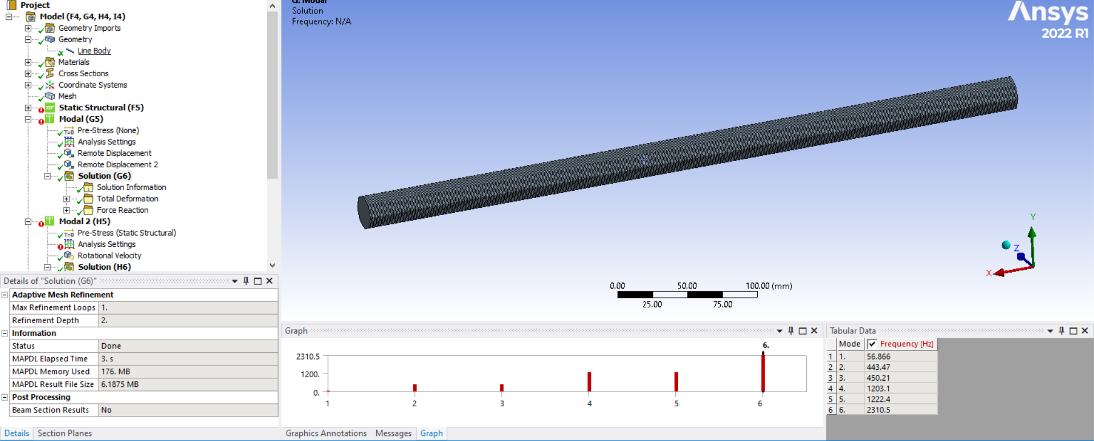Click the Max Refinement Loops value field
The image size is (1094, 441).
pos(188,308)
